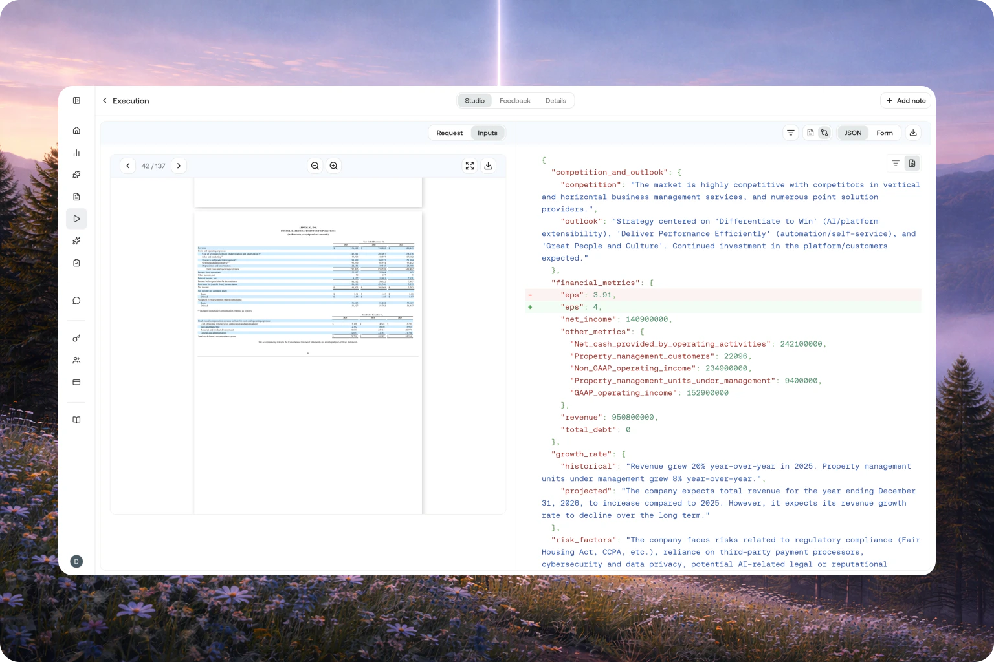Go to next document page

179,166
